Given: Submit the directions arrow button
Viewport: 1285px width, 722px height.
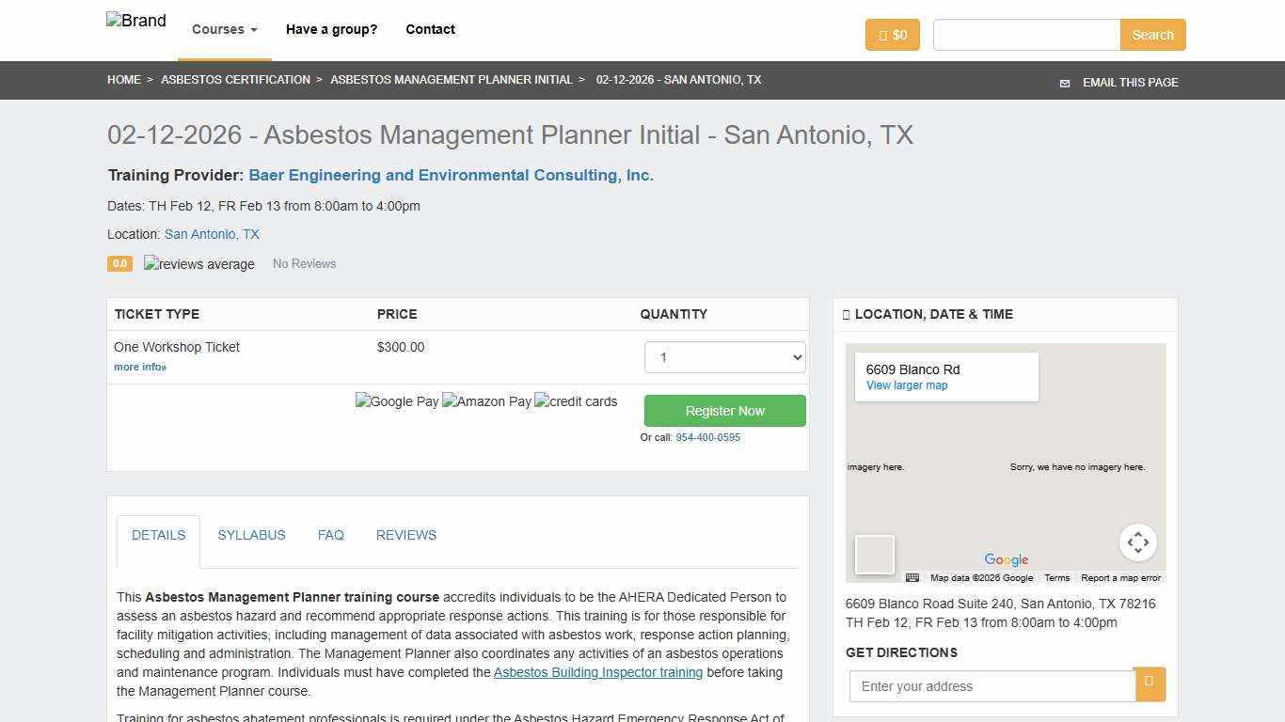Looking at the screenshot, I should [1150, 685].
